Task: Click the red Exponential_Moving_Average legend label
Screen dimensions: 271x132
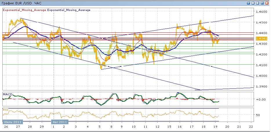Action: [x=24, y=10]
